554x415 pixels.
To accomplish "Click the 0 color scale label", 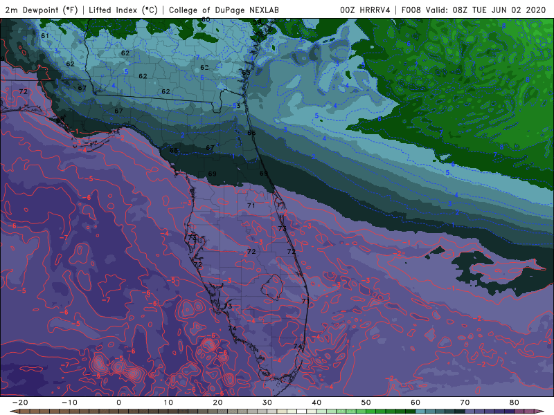I will coord(118,403).
